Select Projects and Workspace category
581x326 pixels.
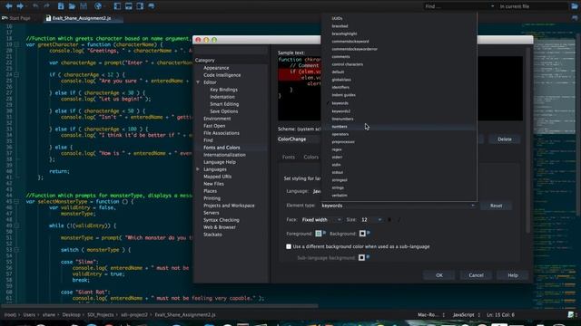pos(229,206)
